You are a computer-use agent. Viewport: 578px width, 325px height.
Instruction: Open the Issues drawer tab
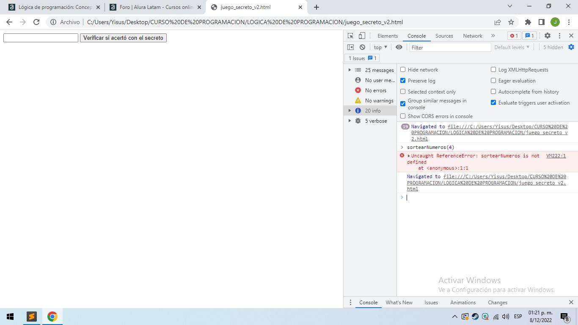pos(431,303)
